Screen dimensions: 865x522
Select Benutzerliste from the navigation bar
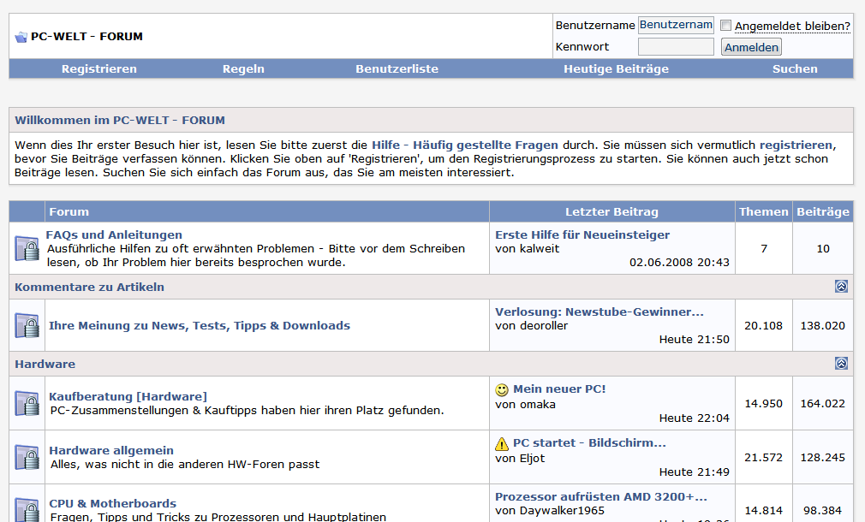(x=397, y=68)
